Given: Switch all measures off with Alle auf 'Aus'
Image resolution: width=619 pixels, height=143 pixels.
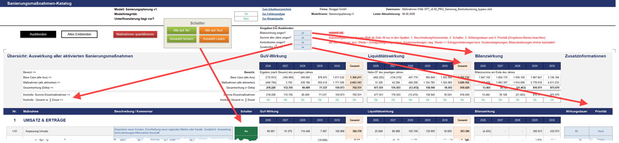Looking at the screenshot, I should (x=214, y=30).
